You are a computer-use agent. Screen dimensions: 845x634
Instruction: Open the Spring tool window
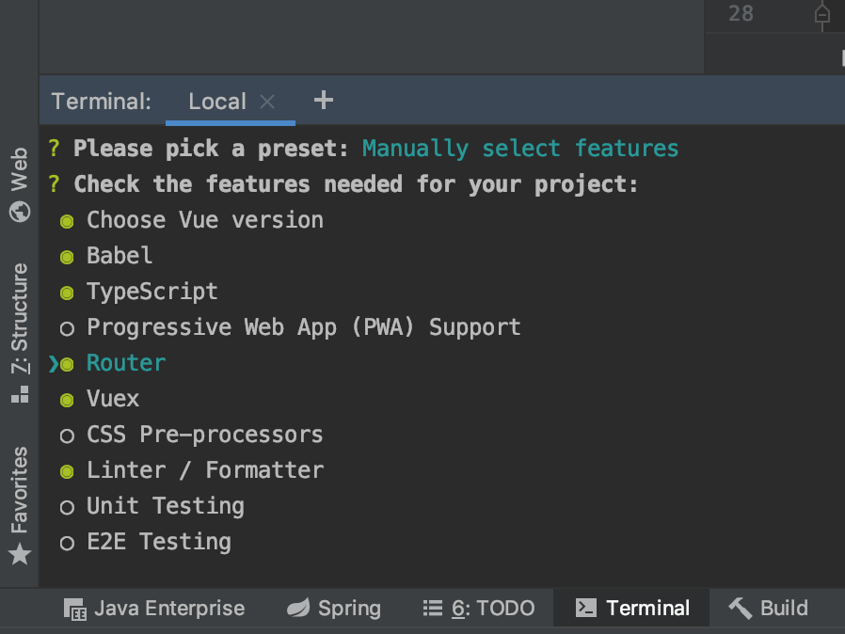334,609
